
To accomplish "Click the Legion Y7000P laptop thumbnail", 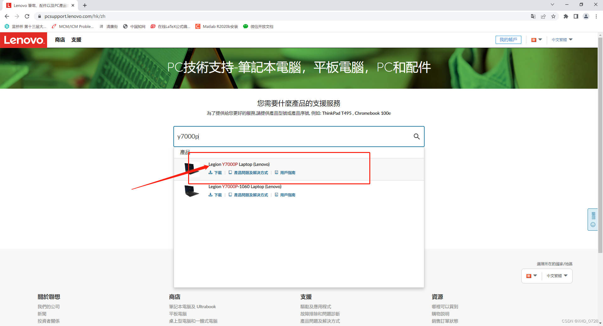I will coord(192,169).
